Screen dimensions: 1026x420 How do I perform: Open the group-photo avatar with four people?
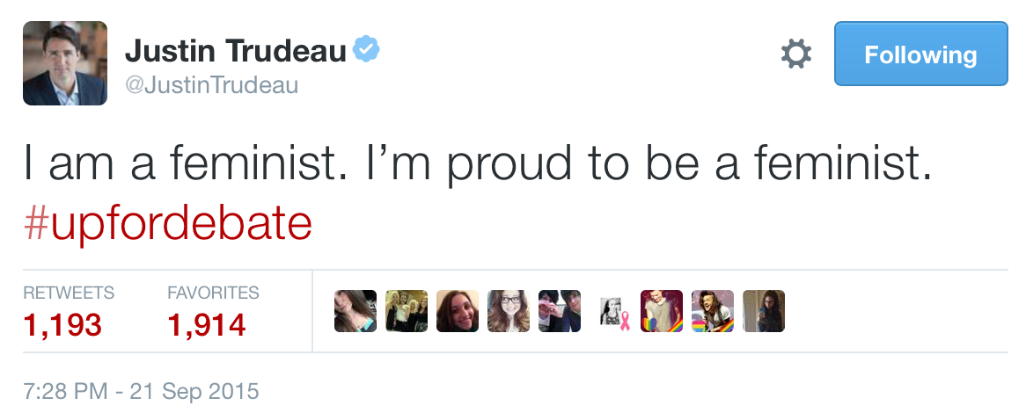coord(407,311)
